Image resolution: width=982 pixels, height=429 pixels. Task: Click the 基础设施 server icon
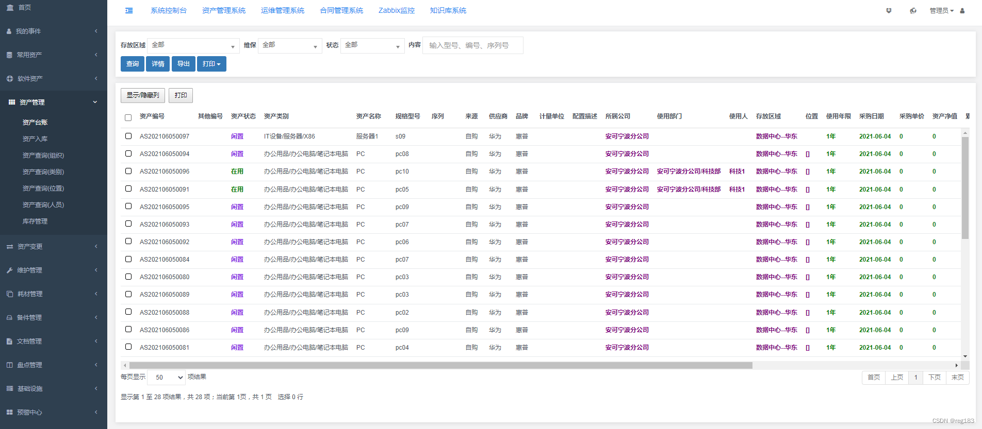(10, 389)
